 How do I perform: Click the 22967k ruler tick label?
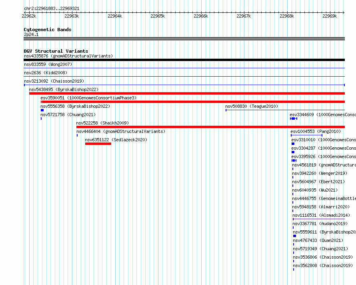click(x=244, y=16)
